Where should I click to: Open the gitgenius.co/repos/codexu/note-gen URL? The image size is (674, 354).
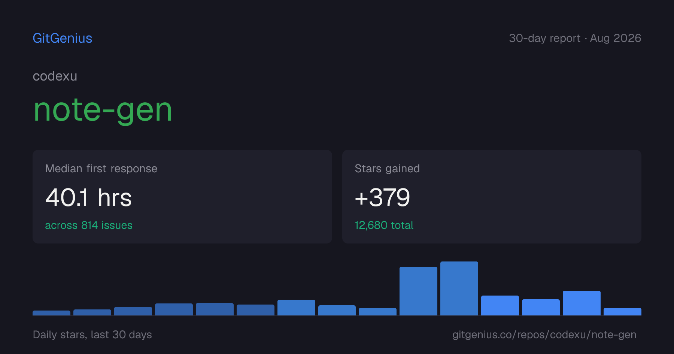[x=544, y=335]
